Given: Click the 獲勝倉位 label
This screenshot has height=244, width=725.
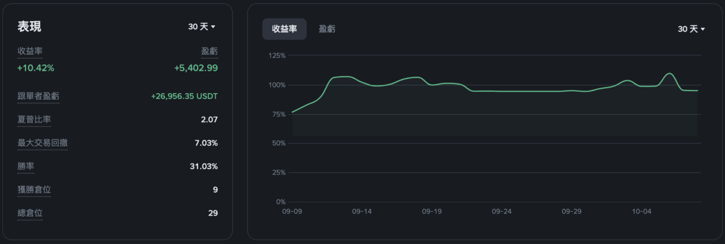Looking at the screenshot, I should pyautogui.click(x=34, y=190).
